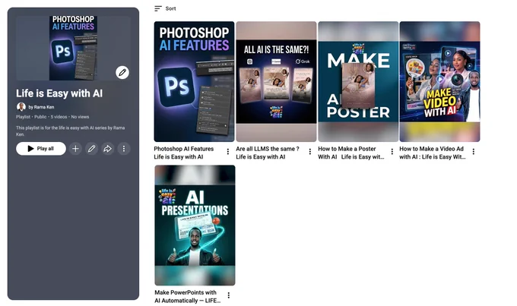Open the Rama Ken channel link
Screen dimensions: 517x306
[41, 107]
